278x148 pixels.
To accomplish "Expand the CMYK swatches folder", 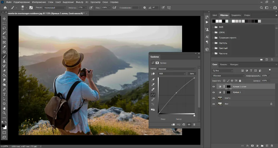I will (x=213, y=33).
